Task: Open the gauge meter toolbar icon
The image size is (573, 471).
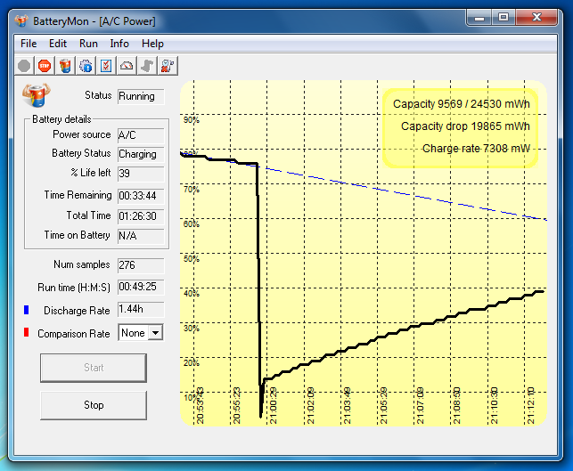Action: (127, 66)
